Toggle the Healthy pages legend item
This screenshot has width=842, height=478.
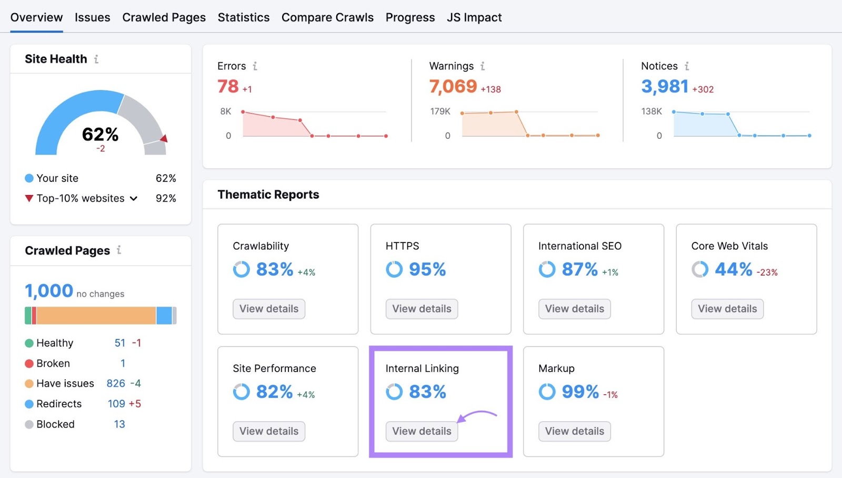[x=54, y=343]
